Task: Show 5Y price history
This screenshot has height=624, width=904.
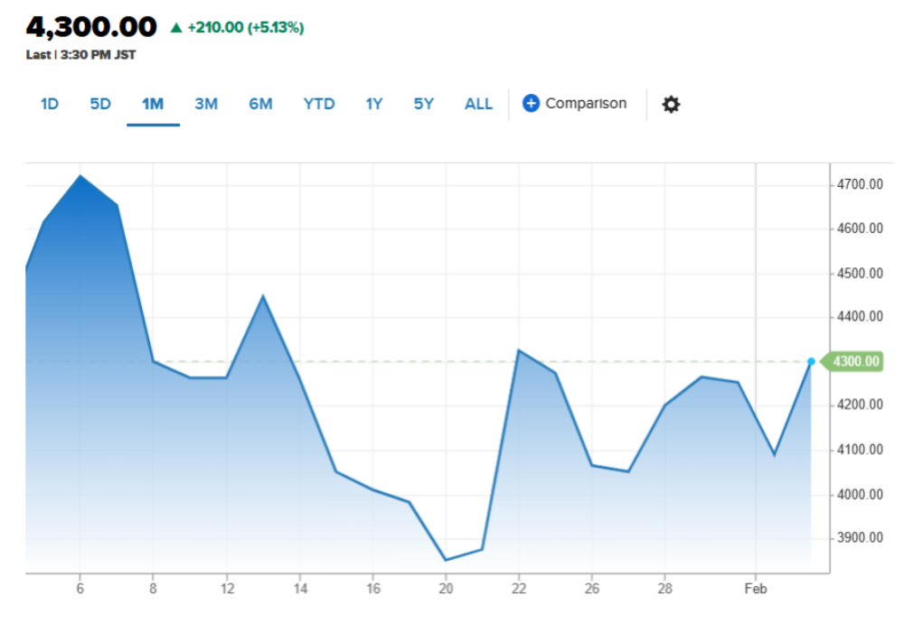Action: [423, 104]
